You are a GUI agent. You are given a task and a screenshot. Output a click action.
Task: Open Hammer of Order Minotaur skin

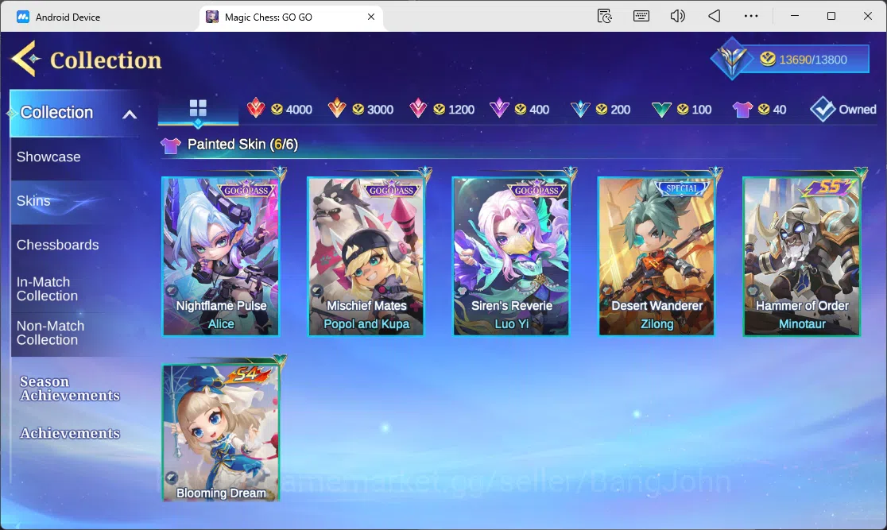[802, 256]
